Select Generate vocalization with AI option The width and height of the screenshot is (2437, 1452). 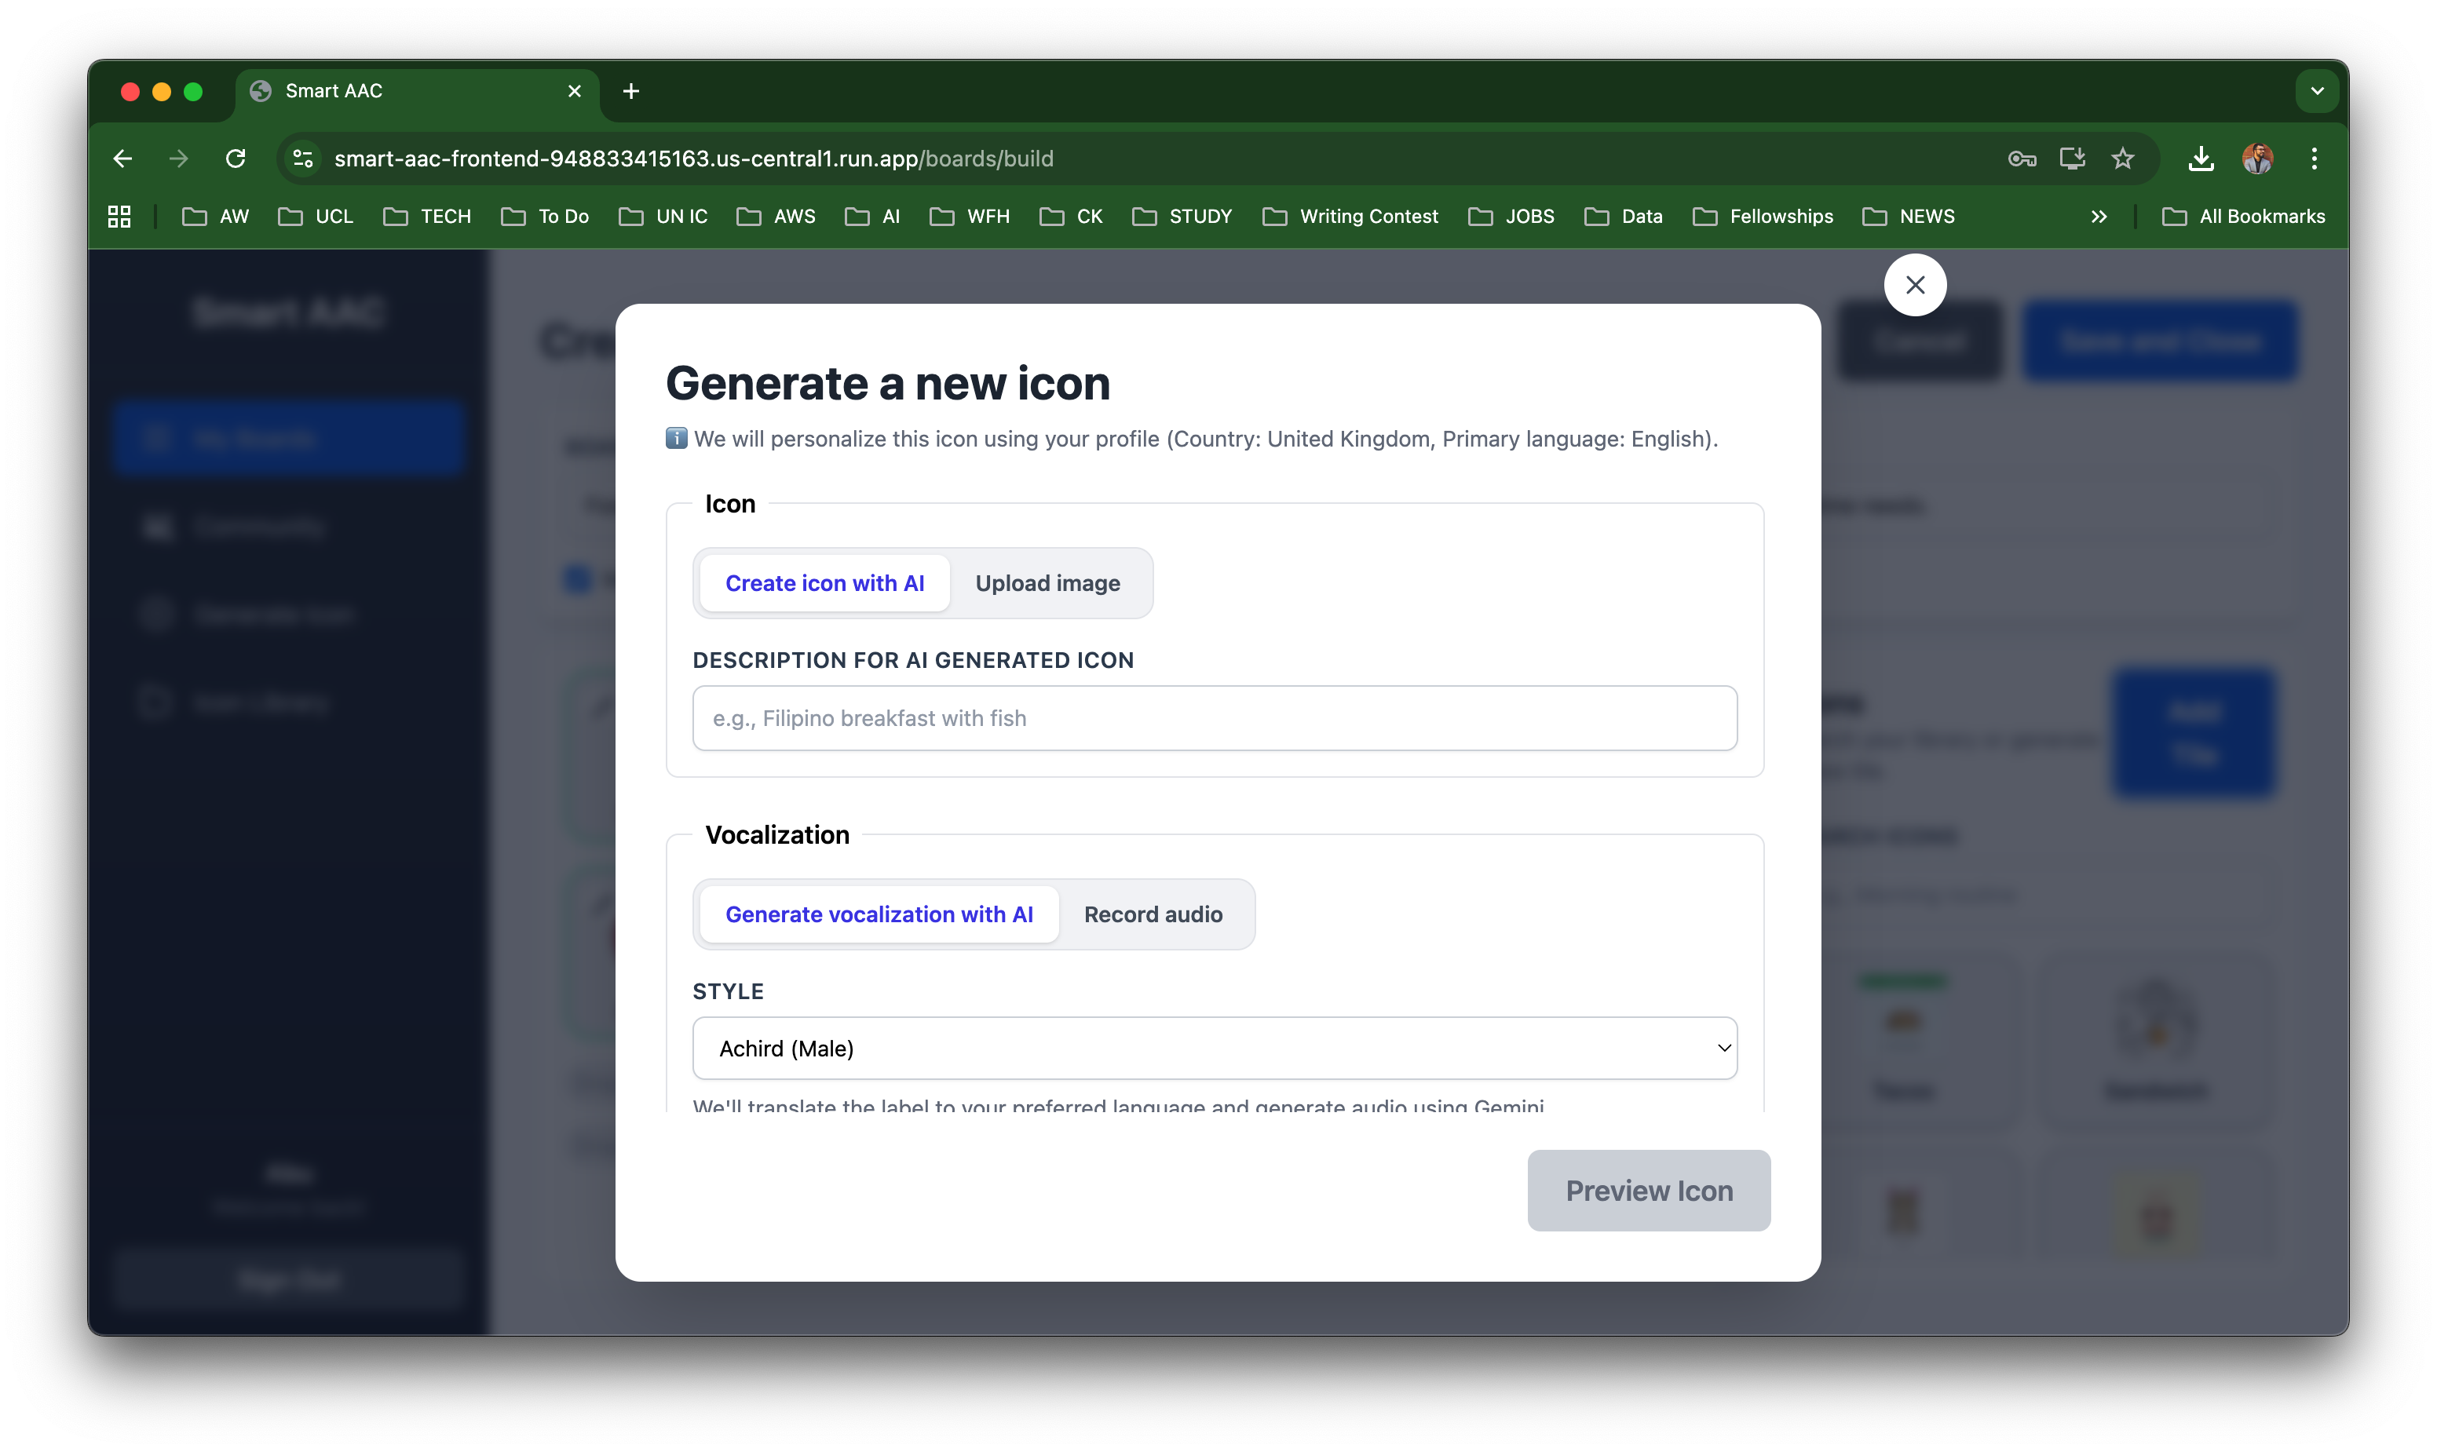[x=879, y=914]
